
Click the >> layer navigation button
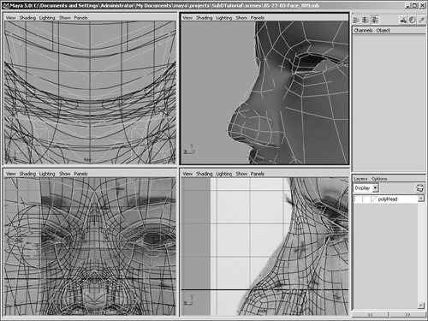click(407, 314)
